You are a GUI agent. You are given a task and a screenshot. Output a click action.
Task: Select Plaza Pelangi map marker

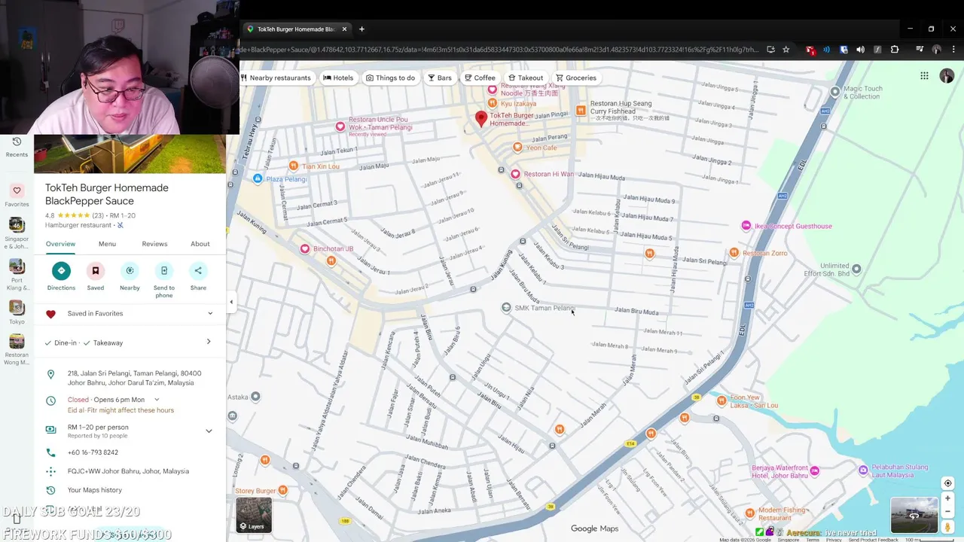tap(258, 179)
